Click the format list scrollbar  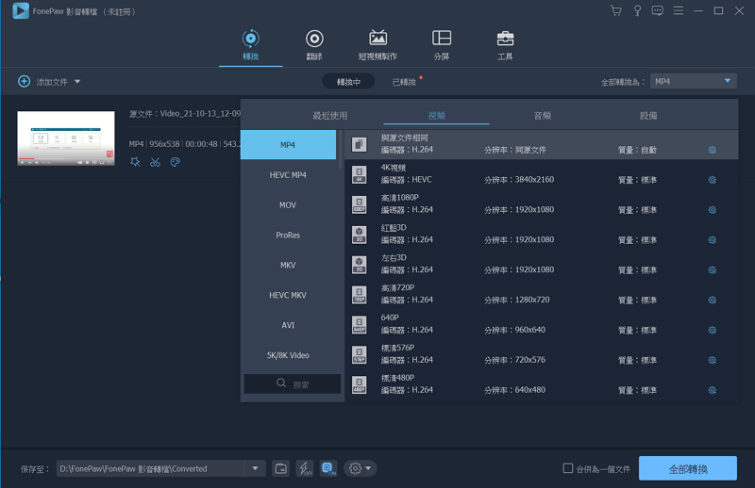tap(341, 149)
